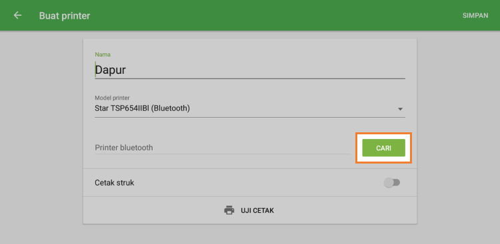Click the green Nama field label

click(103, 55)
